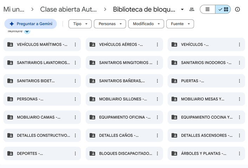Open three-dot menu of DETALLES CAÑOS folder

click(157, 135)
